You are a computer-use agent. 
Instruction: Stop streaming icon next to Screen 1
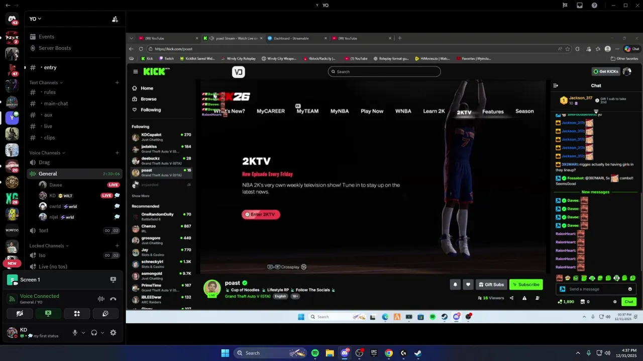pos(113,280)
